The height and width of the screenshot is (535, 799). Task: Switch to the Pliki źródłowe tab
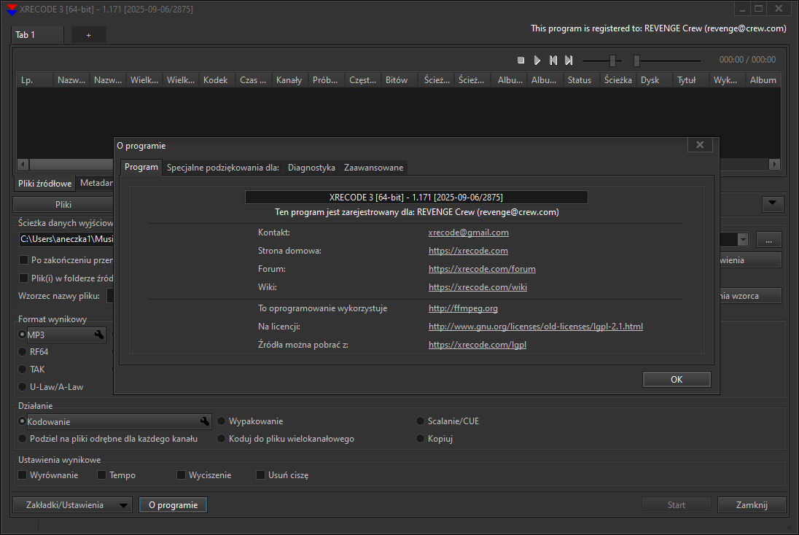pos(45,184)
